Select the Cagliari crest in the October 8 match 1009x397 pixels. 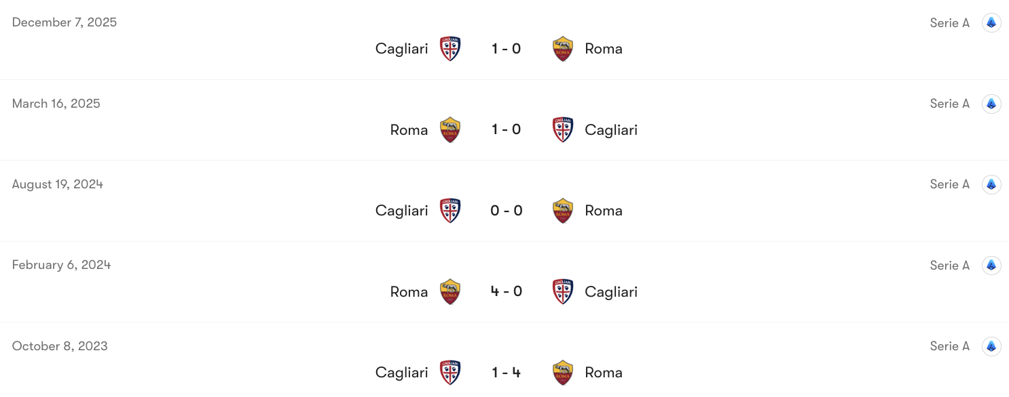click(x=450, y=373)
